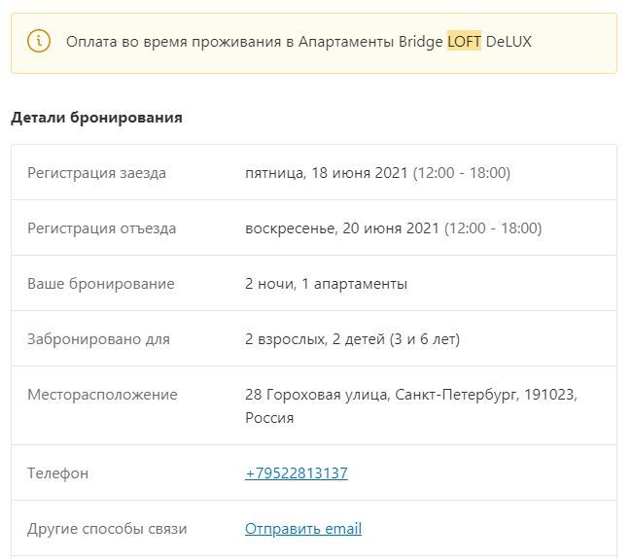Image resolution: width=632 pixels, height=559 pixels.
Task: Click the check-out date "воскресенье, 20 июня 2021"
Action: pos(342,228)
